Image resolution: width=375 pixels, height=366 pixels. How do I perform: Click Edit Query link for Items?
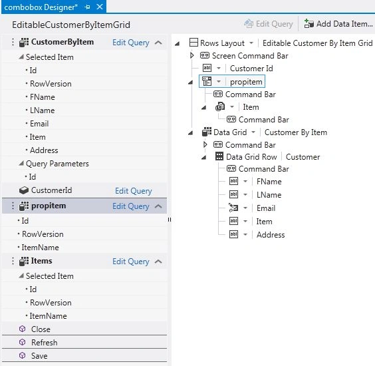tap(131, 262)
